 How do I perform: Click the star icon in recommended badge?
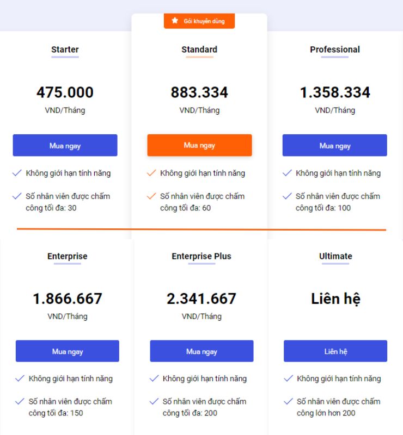(x=175, y=21)
